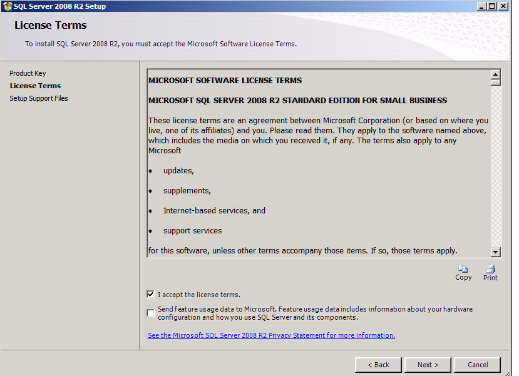Click the 'supplements,' bullet in license text
Viewport: 519px width, 376px height.
(x=187, y=191)
